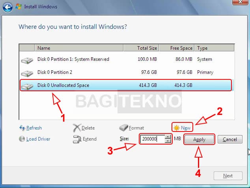Select the Disk 0 Partition 2 row

(x=127, y=72)
